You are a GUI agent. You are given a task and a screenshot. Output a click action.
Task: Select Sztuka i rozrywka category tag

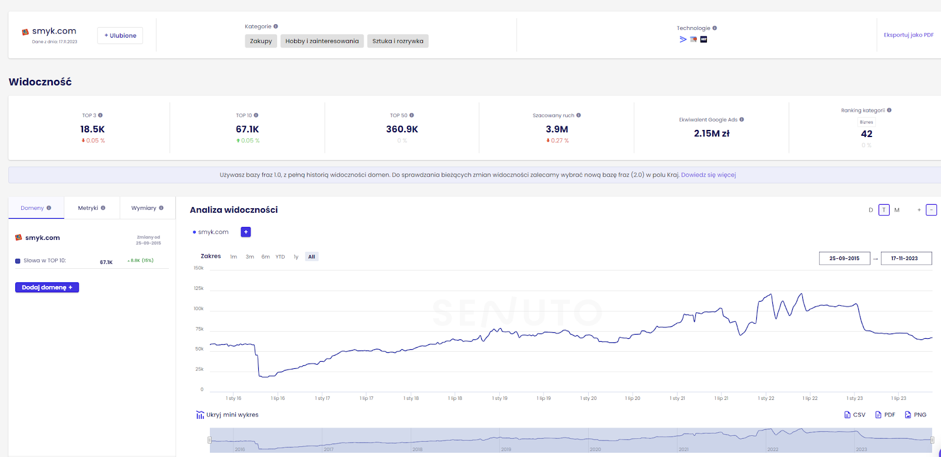[x=398, y=41]
